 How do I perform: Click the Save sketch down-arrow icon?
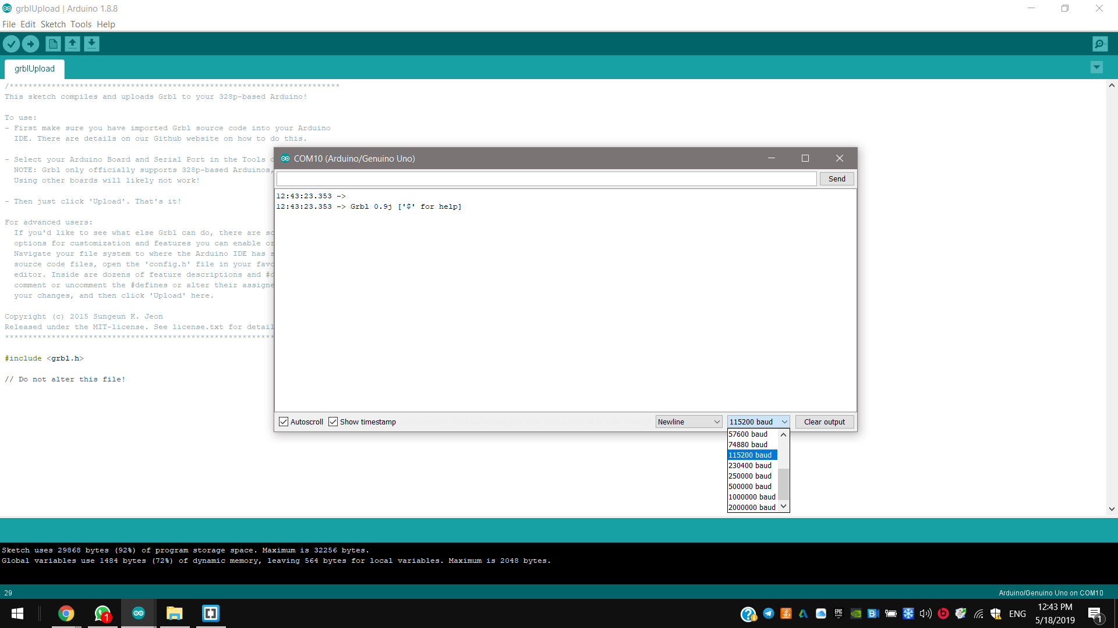91,44
